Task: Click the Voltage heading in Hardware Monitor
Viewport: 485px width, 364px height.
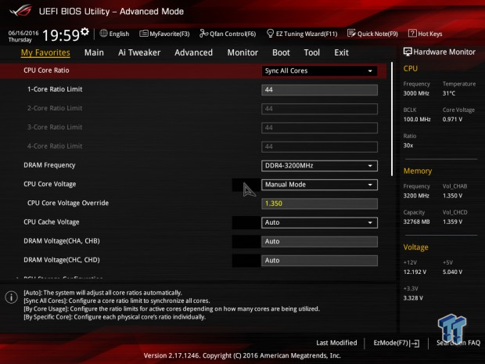Action: tap(415, 247)
